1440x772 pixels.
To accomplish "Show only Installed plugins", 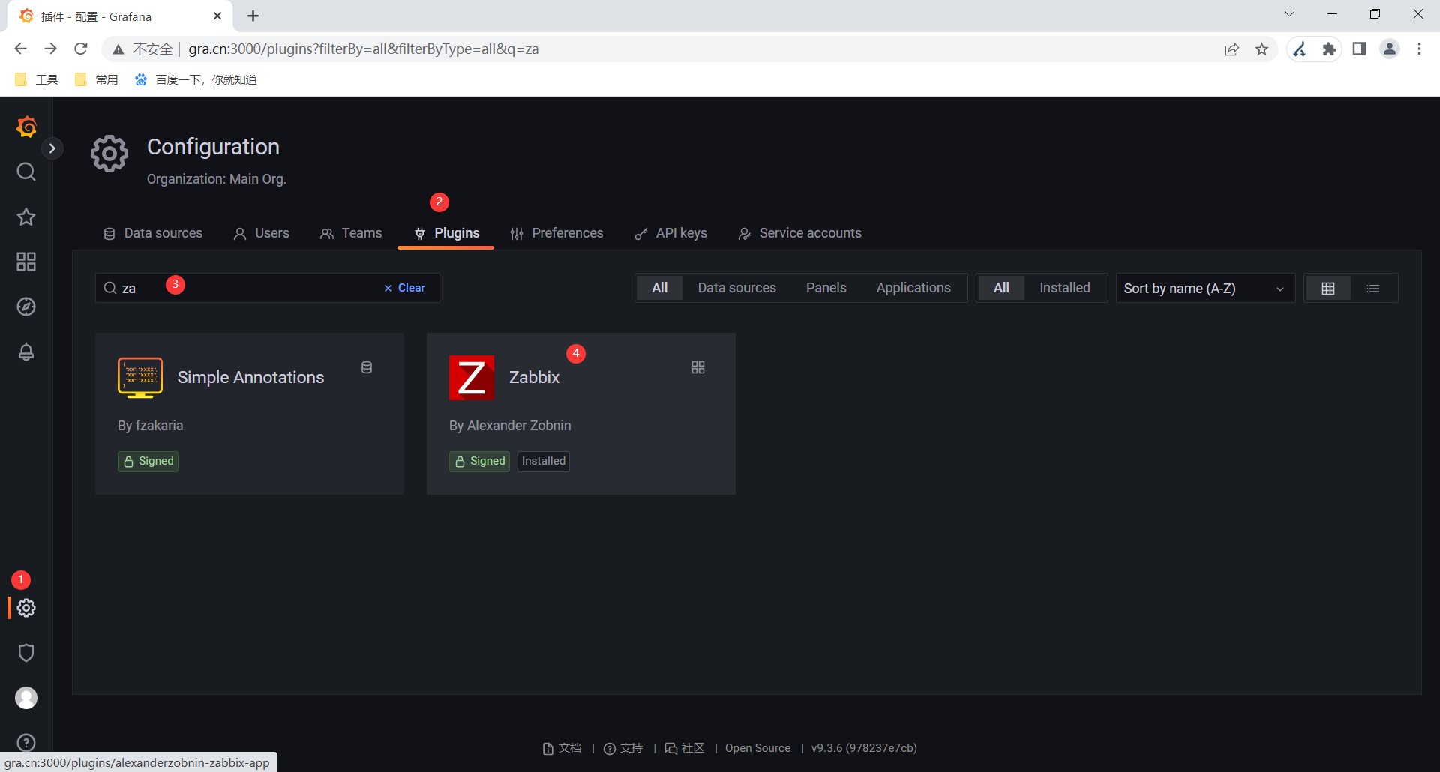I will 1065,288.
